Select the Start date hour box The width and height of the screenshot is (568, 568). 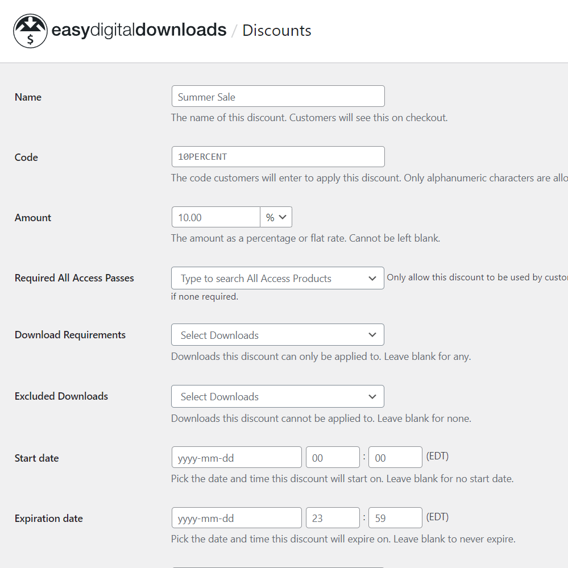[332, 457]
